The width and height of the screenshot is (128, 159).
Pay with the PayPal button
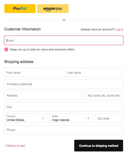coord(20,9)
